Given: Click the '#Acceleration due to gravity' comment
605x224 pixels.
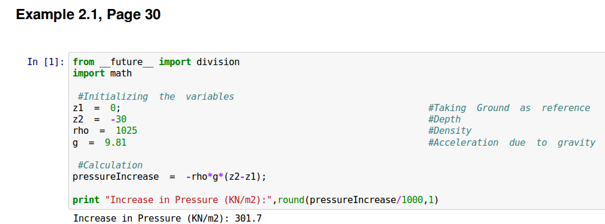Looking at the screenshot, I should click(x=512, y=142).
